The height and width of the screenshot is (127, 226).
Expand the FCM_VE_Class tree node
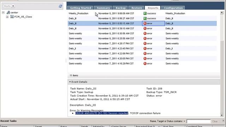[x=7, y=17]
